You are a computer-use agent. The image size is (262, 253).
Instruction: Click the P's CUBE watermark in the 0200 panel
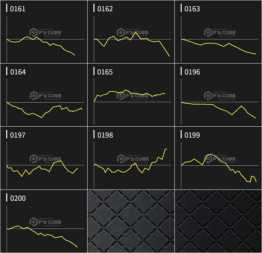click(x=46, y=222)
